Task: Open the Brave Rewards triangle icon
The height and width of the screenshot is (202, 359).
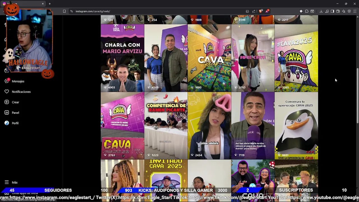Action: pyautogui.click(x=267, y=11)
